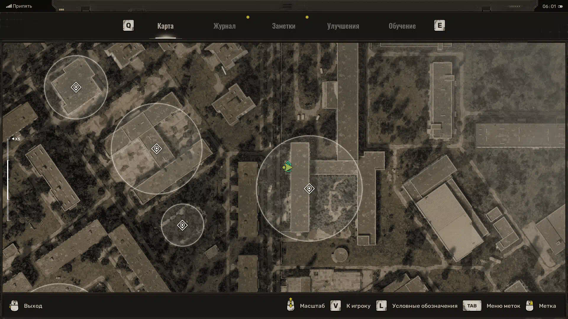
Task: Open Меню меток marker menu
Action: (503, 306)
